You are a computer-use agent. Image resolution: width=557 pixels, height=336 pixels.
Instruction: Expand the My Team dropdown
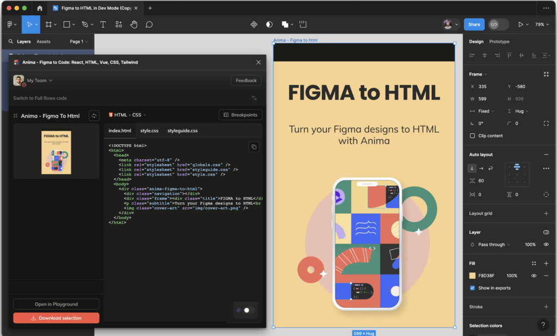point(39,80)
